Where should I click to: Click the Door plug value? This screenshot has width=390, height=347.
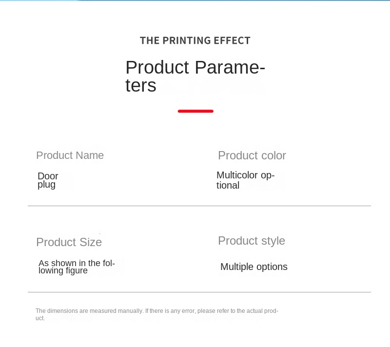[x=48, y=180]
